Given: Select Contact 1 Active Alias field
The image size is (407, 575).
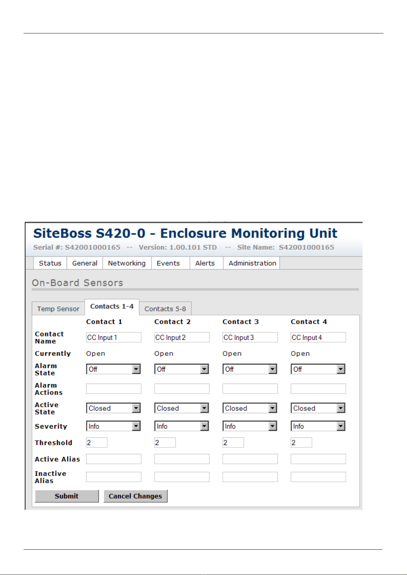Looking at the screenshot, I should point(113,459).
